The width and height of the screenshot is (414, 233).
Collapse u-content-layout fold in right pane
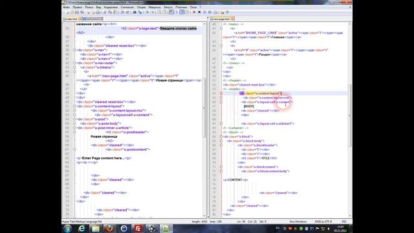221,93
